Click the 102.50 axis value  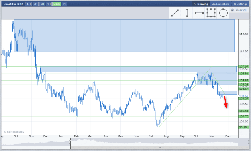(x=244, y=104)
